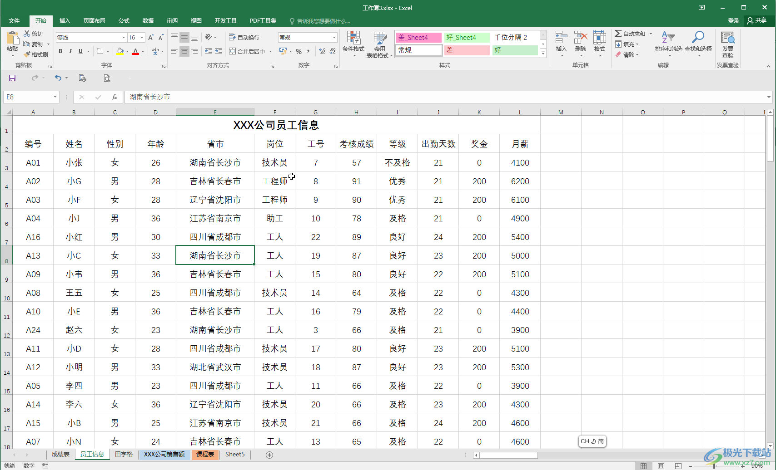This screenshot has width=776, height=470.
Task: Click the decrease decimal icon
Action: [333, 51]
